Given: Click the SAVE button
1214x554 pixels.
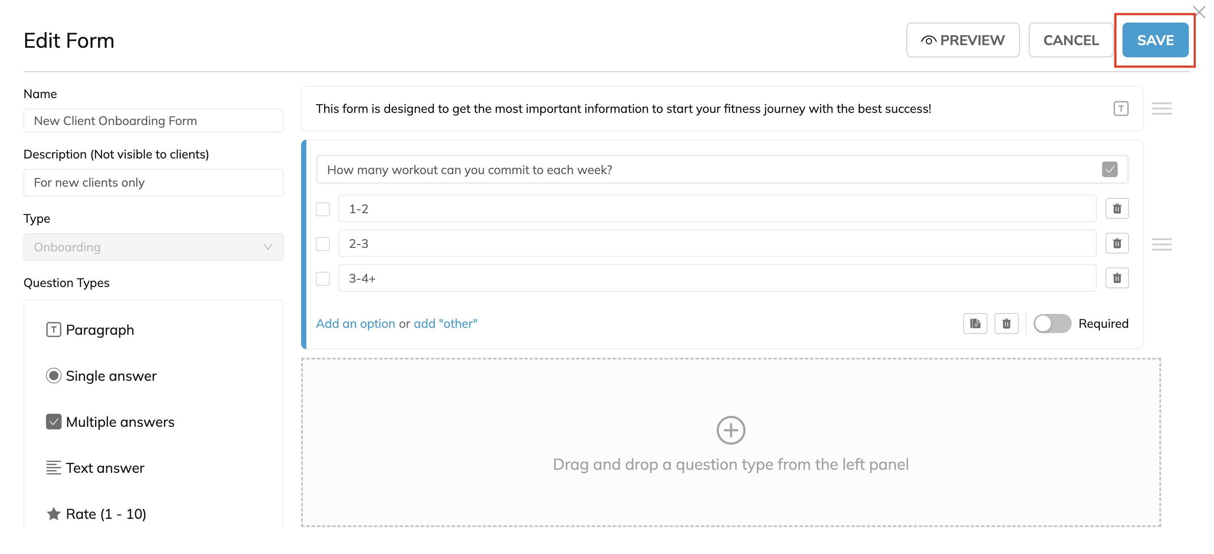Looking at the screenshot, I should (x=1155, y=40).
